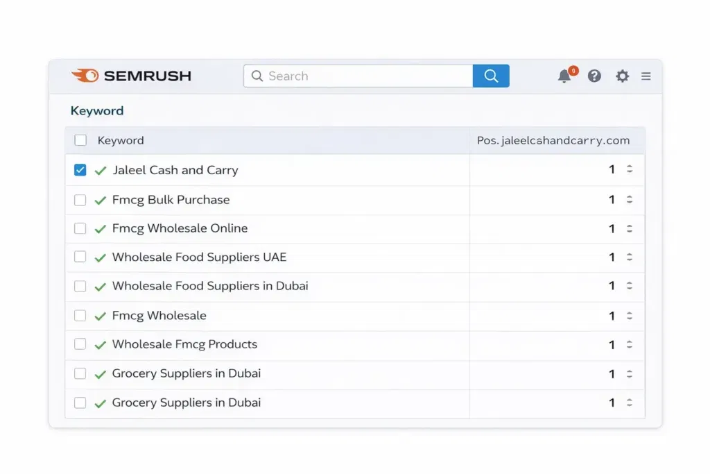Click inside the Search input field

coord(347,76)
